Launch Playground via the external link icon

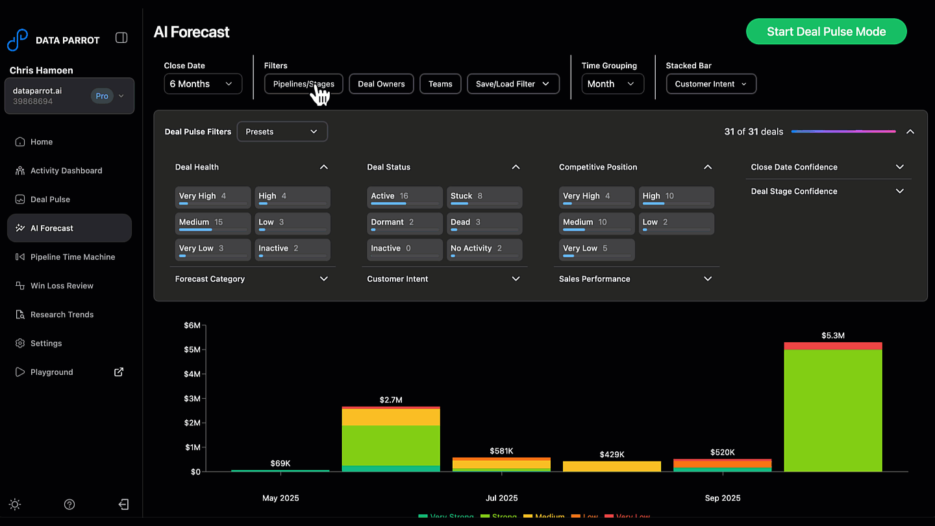coord(118,371)
